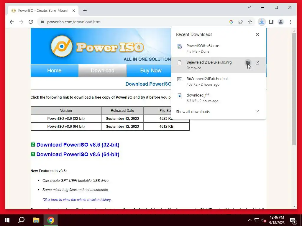Screen dimensions: 302x226
Task: Open the link icon for Bejeweled 2 Deluxe.iso.nrg
Action: 257,63
